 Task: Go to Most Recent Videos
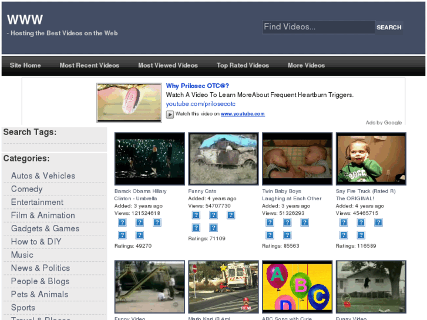(x=89, y=65)
